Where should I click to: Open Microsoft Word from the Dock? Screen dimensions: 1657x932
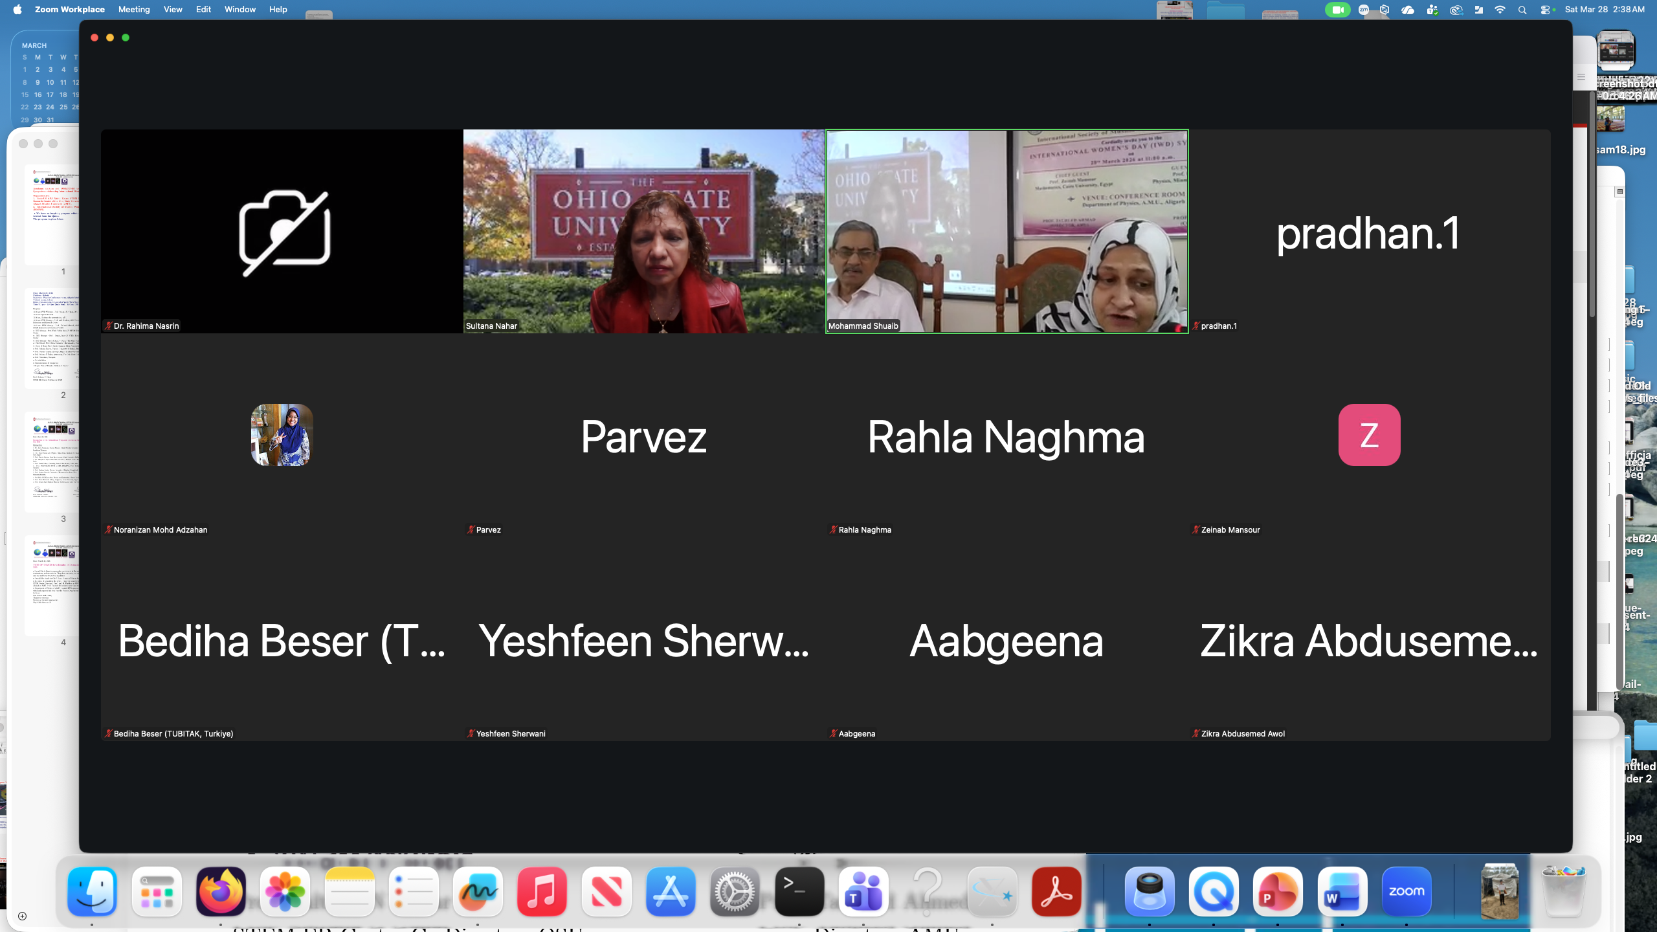[x=1342, y=891]
